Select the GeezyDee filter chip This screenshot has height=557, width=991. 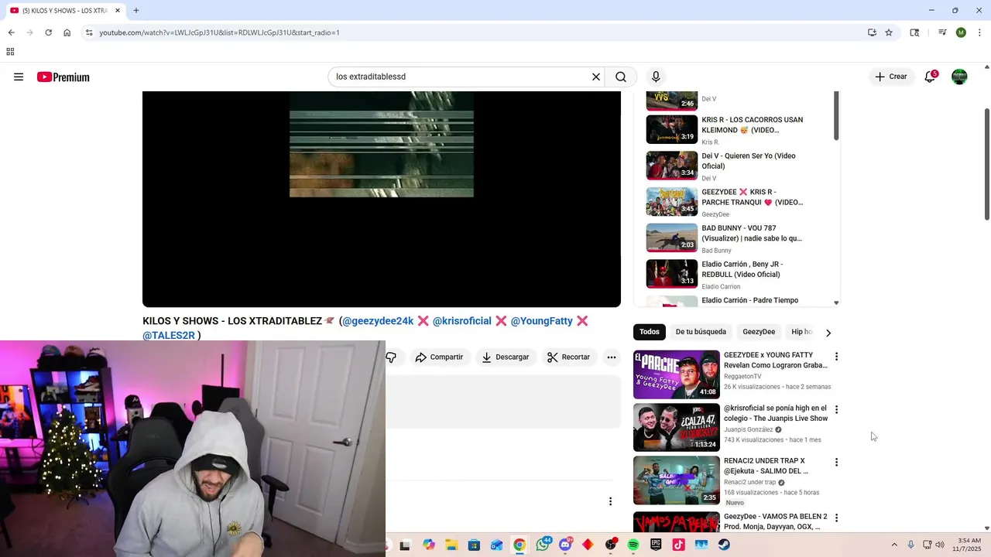759,332
